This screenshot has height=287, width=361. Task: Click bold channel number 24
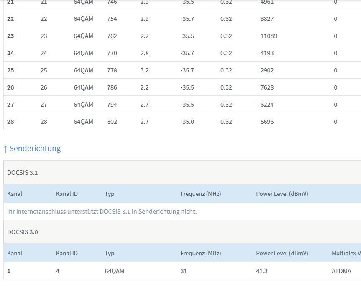10,53
